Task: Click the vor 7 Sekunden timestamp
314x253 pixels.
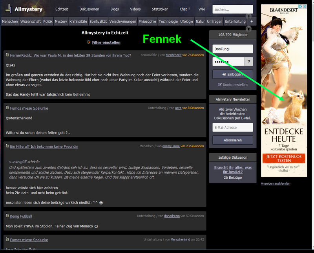Action: (193, 55)
